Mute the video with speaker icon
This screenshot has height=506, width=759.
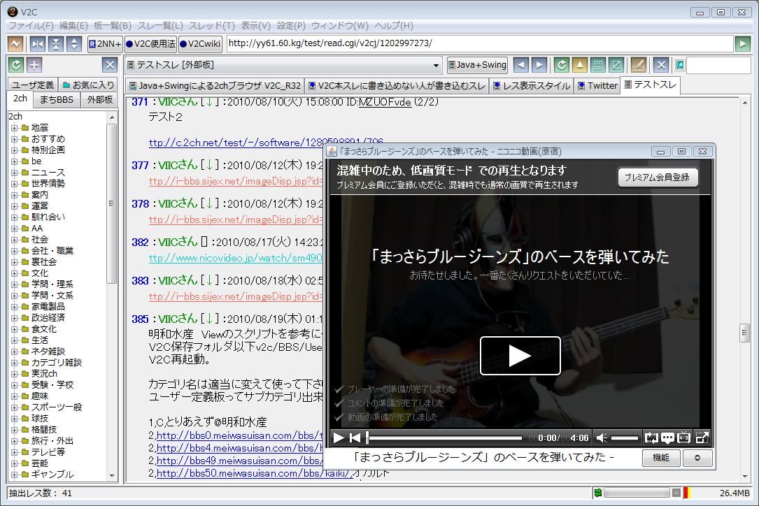[x=602, y=438]
